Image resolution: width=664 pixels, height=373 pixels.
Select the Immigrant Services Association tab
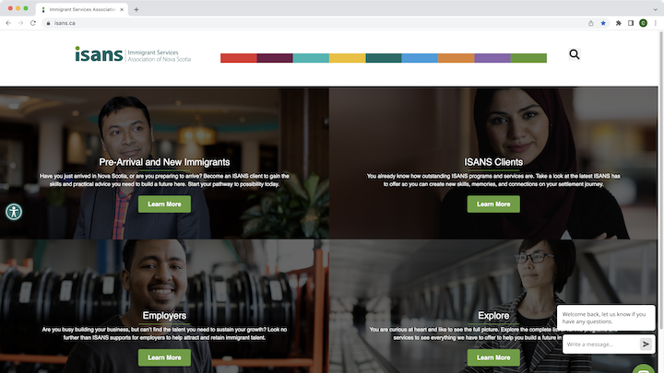[80, 9]
